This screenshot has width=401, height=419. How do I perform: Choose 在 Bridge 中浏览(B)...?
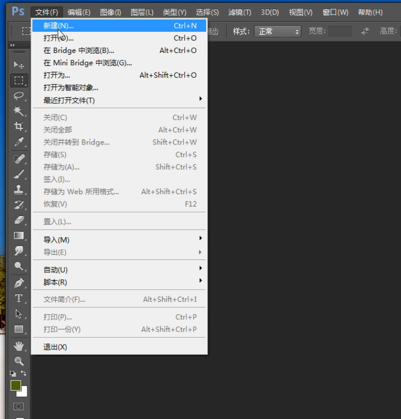coord(120,50)
